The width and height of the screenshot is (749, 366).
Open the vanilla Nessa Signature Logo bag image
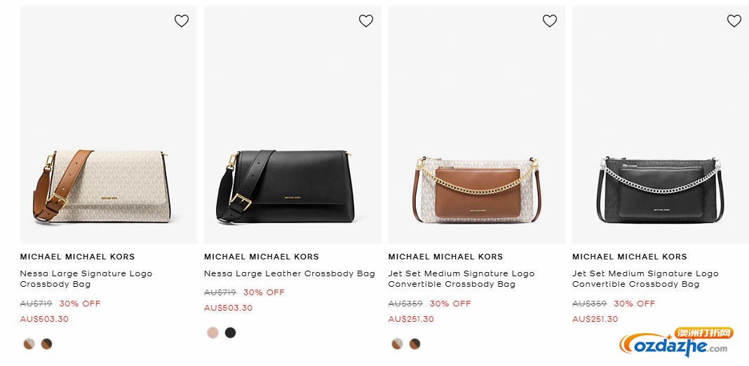108,184
